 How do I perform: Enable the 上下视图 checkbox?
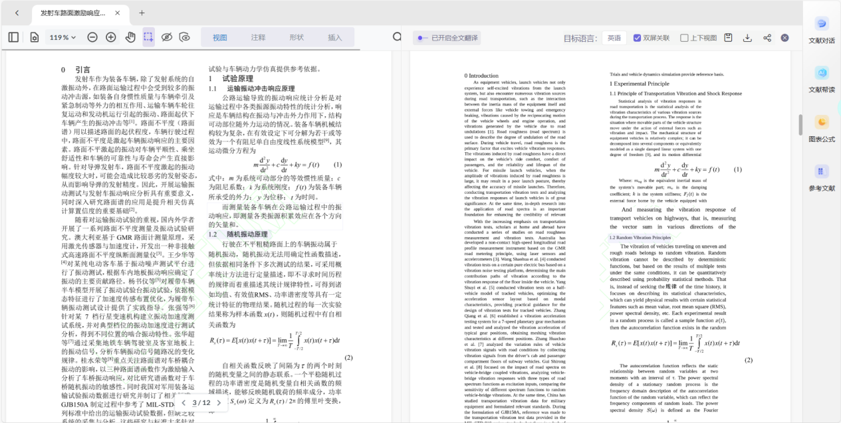coord(684,38)
